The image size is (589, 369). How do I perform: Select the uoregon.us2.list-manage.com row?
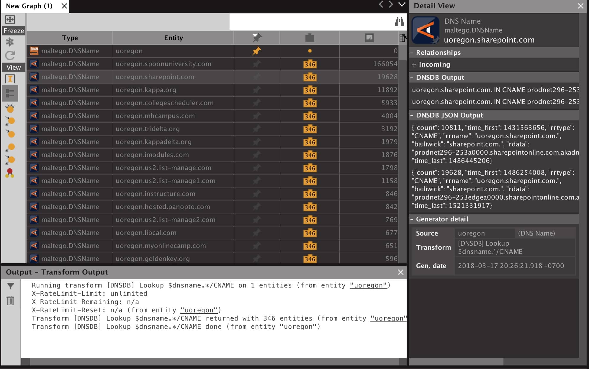[x=212, y=168]
